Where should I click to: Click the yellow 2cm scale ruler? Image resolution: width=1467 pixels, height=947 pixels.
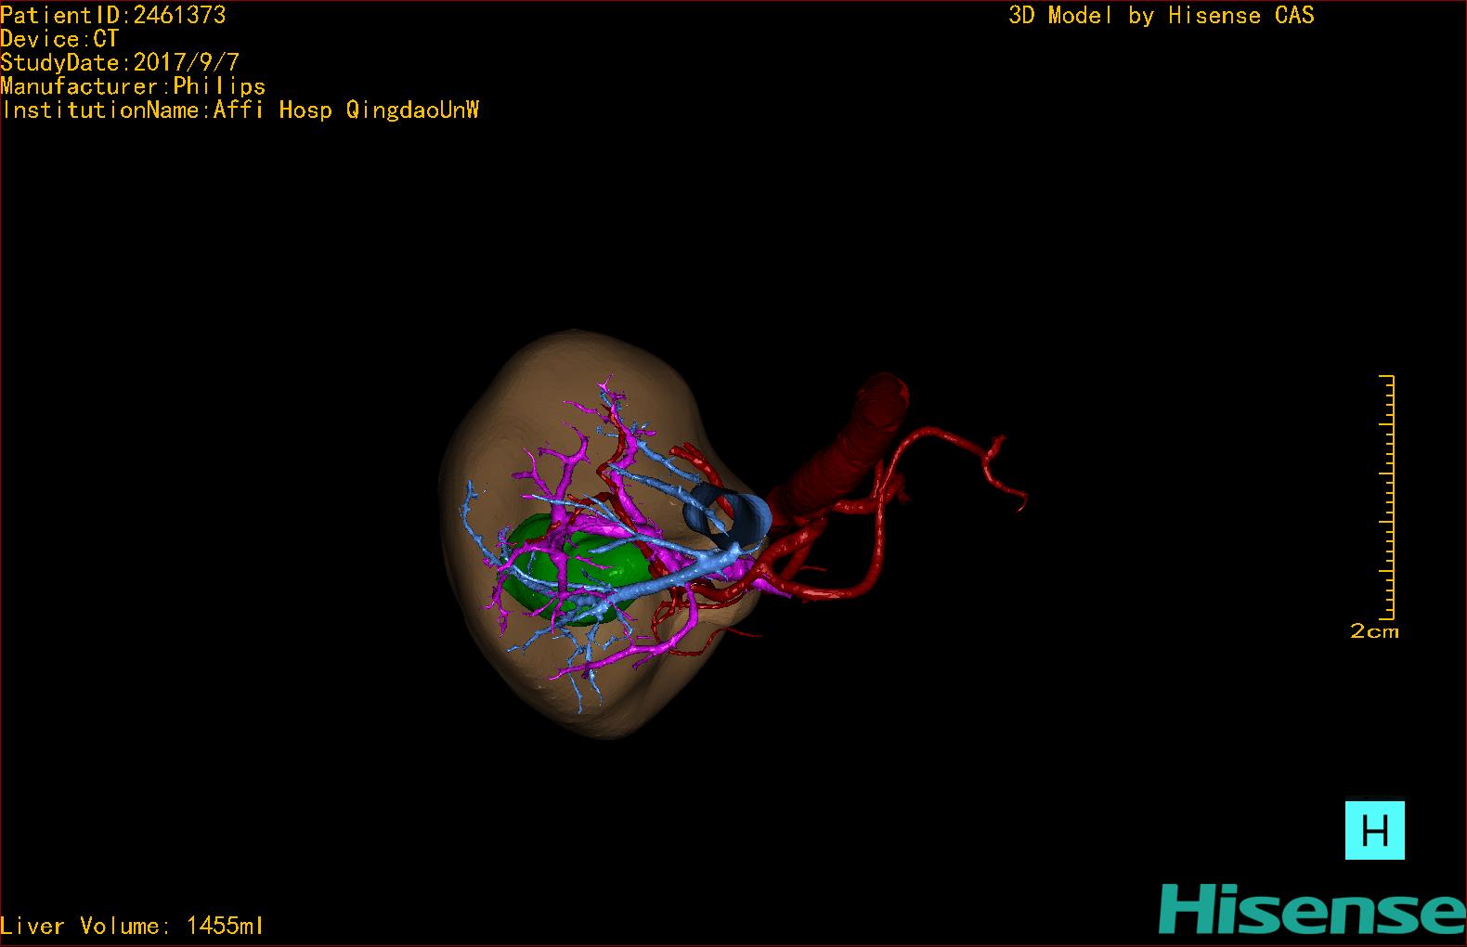tap(1388, 497)
